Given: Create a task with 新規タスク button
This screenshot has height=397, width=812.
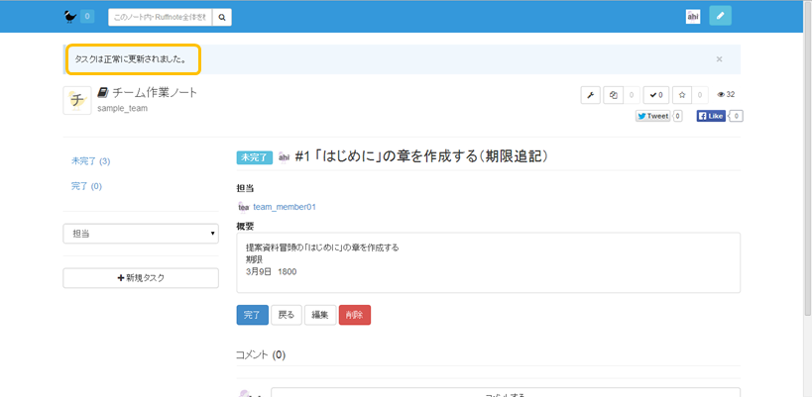Looking at the screenshot, I should pos(140,278).
